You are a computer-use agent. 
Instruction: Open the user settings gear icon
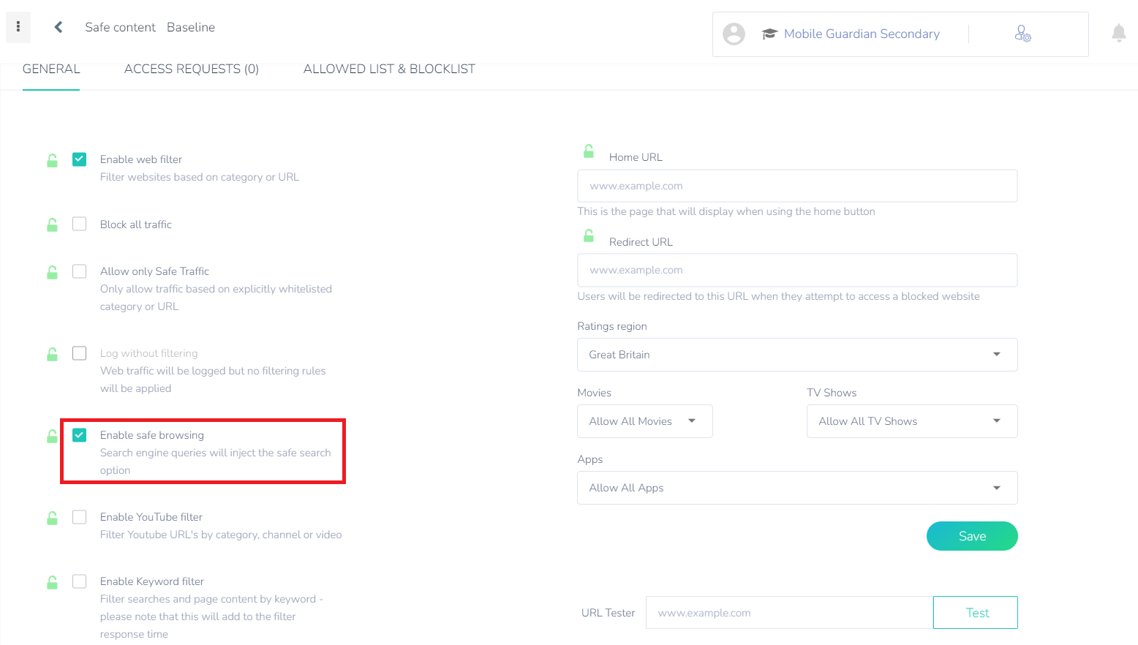[1022, 34]
